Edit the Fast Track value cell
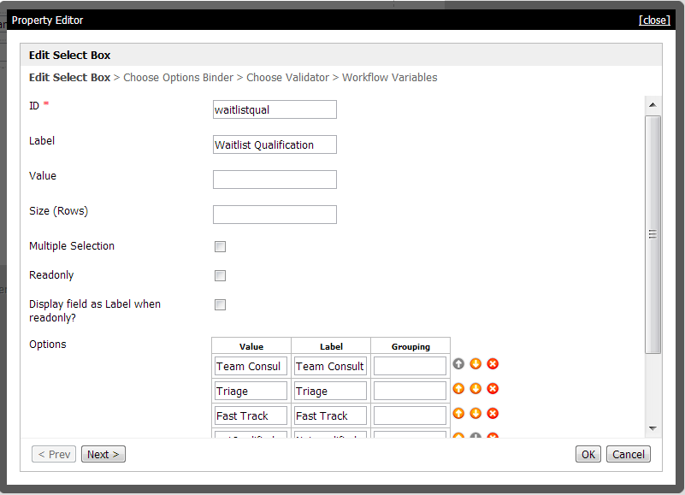Image resolution: width=685 pixels, height=495 pixels. coord(251,415)
